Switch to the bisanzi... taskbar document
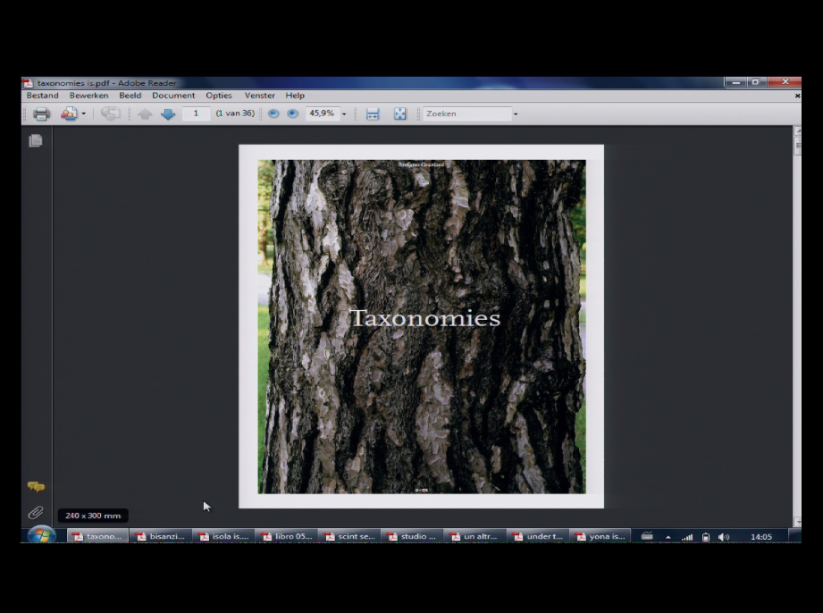The height and width of the screenshot is (613, 823). pyautogui.click(x=160, y=536)
